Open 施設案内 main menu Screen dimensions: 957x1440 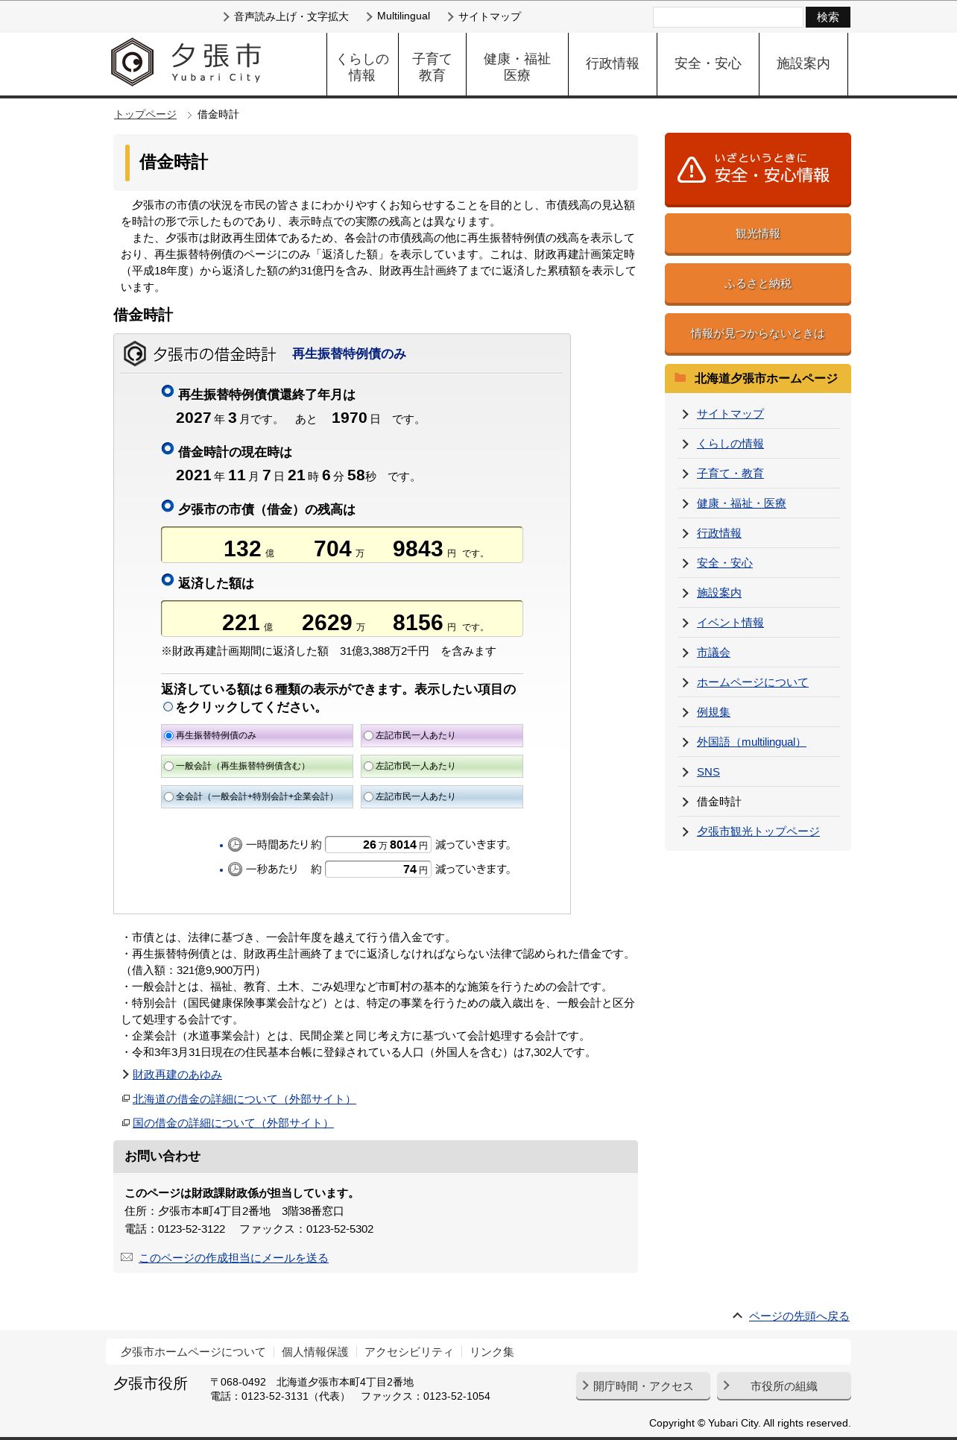tap(803, 64)
